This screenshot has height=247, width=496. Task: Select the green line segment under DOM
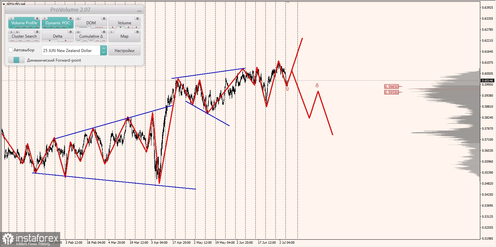coord(83,27)
